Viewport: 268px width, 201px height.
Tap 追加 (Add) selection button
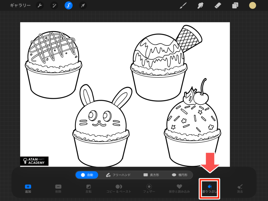(28, 188)
